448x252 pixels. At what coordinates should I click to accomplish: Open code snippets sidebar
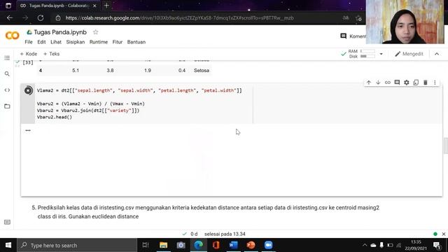7,90
